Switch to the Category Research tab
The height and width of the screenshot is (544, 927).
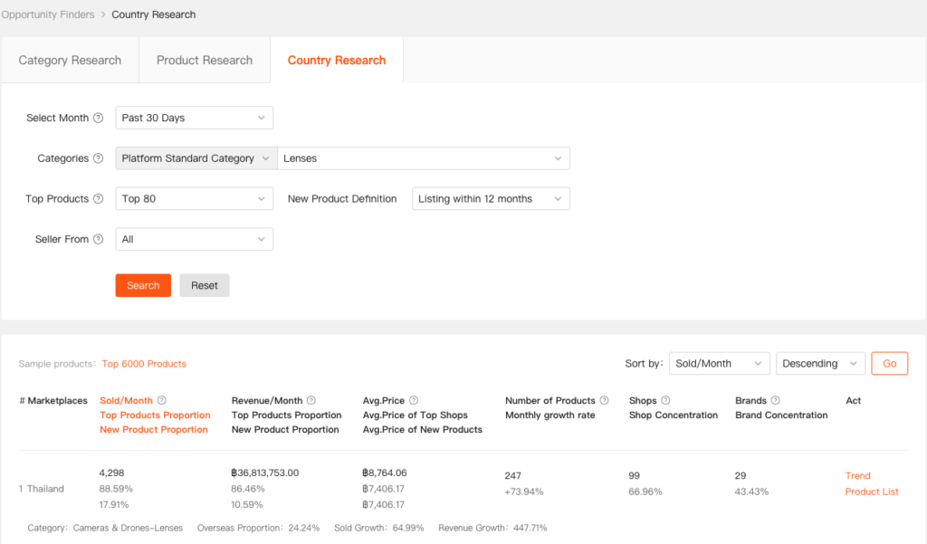tap(70, 61)
